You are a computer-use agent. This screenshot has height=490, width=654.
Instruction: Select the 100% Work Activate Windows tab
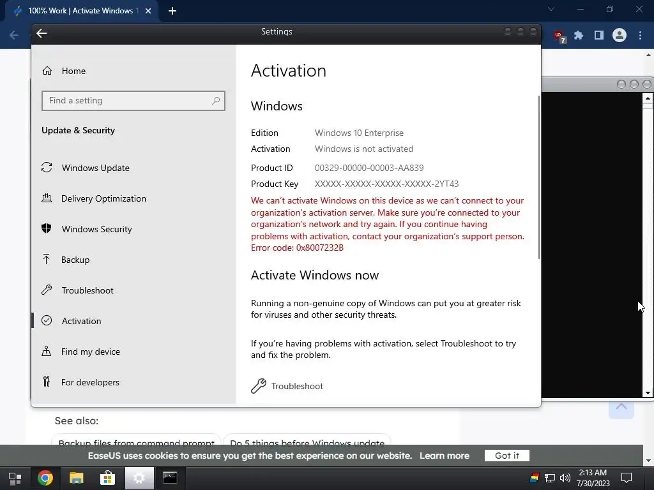81,11
